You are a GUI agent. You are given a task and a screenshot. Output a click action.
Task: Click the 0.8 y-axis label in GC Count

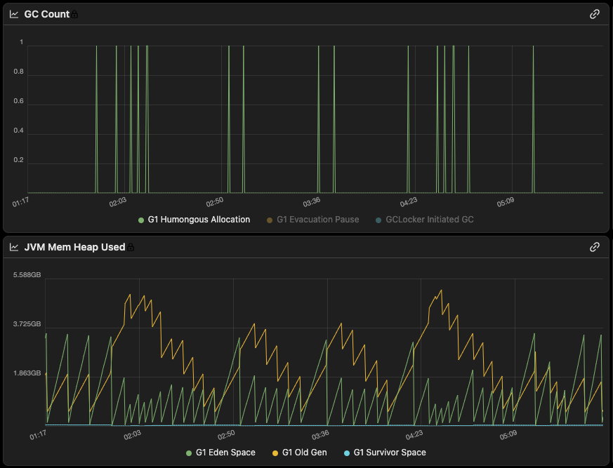point(19,72)
